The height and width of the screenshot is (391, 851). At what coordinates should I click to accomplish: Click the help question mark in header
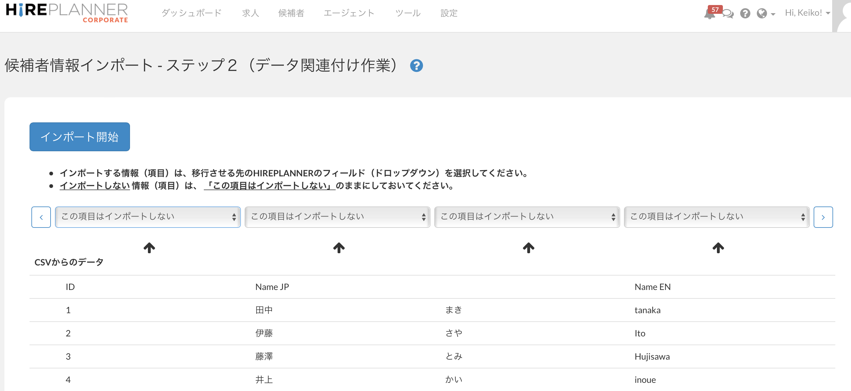pyautogui.click(x=745, y=13)
